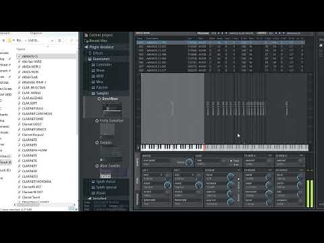Expand the Installed folder in browser
Image resolution: width=324 pixels, height=243 pixels.
click(99, 198)
